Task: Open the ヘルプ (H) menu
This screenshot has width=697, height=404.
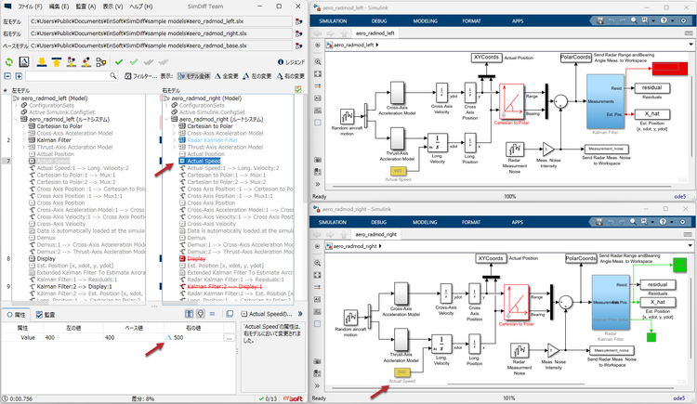Action: 140,7
